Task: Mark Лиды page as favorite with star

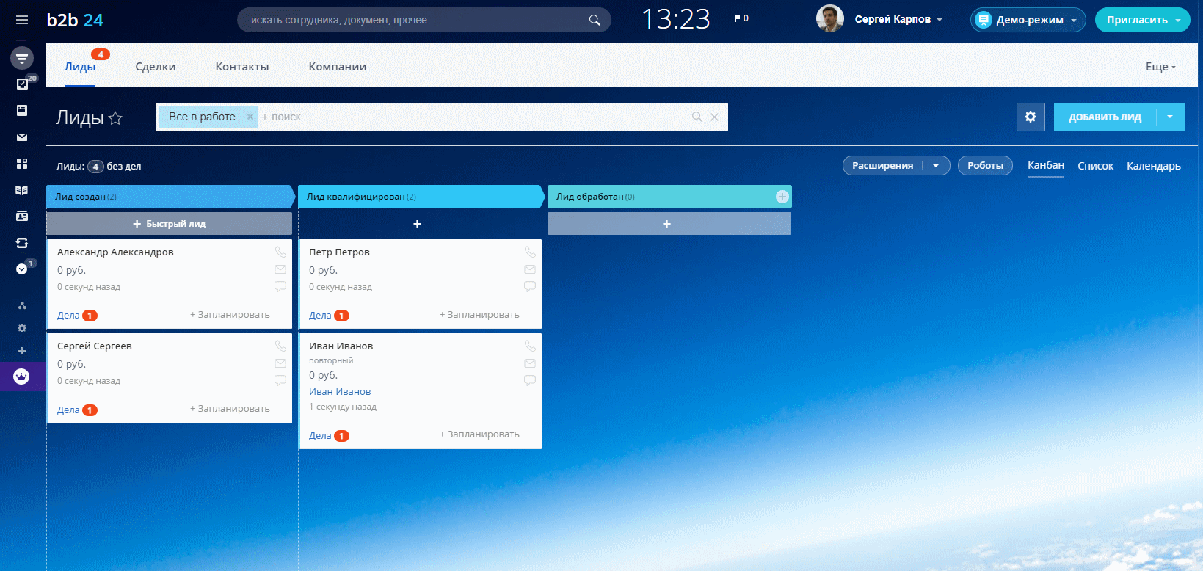Action: (115, 118)
